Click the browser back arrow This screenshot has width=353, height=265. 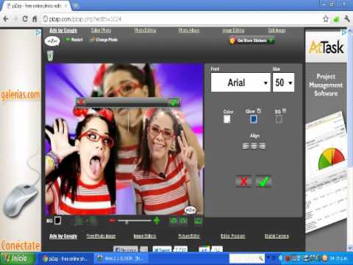(6, 19)
